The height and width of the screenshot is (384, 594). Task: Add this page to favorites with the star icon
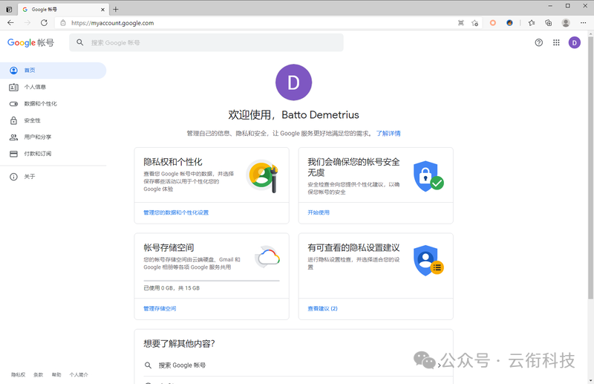(474, 23)
